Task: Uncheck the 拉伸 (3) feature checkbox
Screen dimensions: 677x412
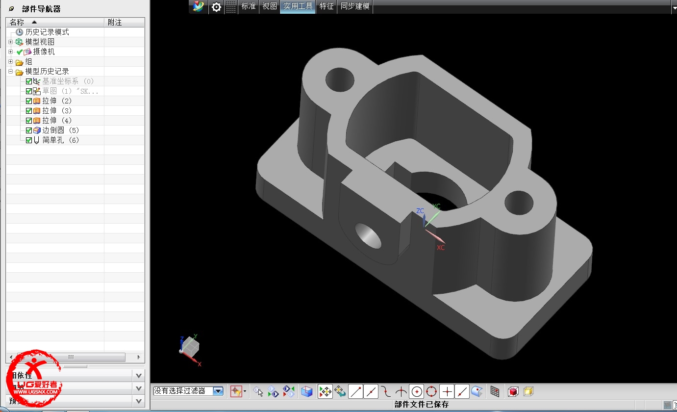Action: click(x=29, y=111)
